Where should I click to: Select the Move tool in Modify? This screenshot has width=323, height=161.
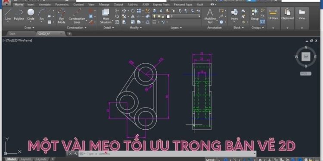coord(124,11)
